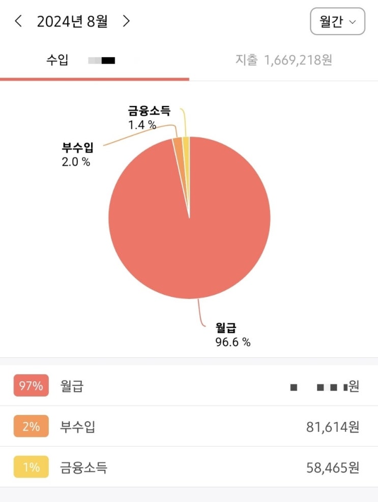Tap the red 97% badge
The width and height of the screenshot is (378, 502).
pyautogui.click(x=31, y=386)
